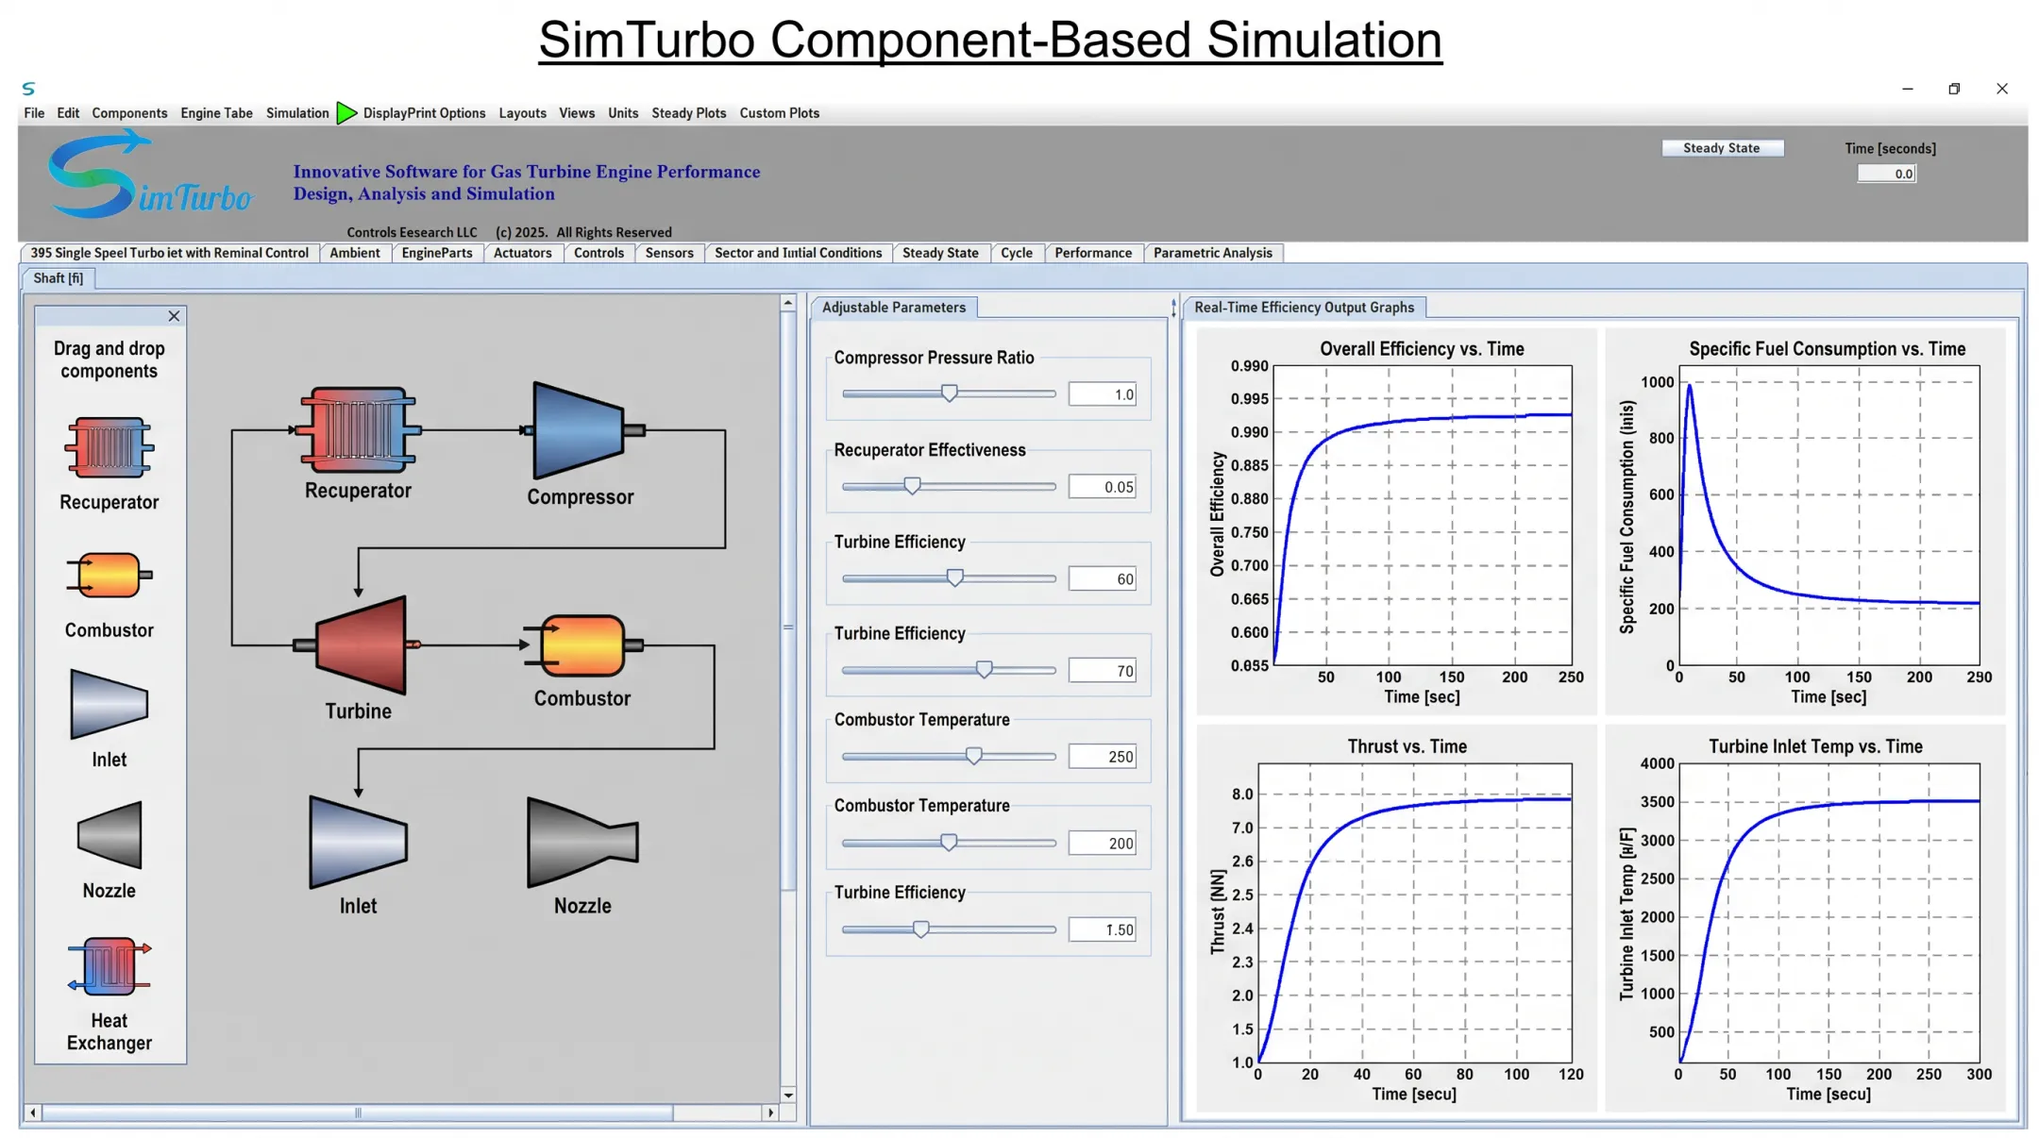Switch to the Steady State tab
This screenshot has width=2039, height=1138.
940,253
